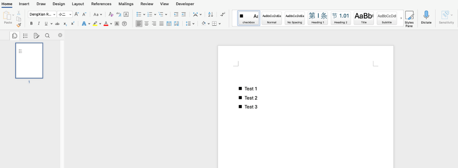This screenshot has height=168, width=458.
Task: Expand the styles gallery with the chevron
Action: coord(401,18)
